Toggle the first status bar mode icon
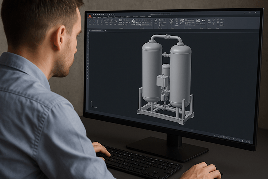Screen dimensions: 268x179 [x=215, y=135]
